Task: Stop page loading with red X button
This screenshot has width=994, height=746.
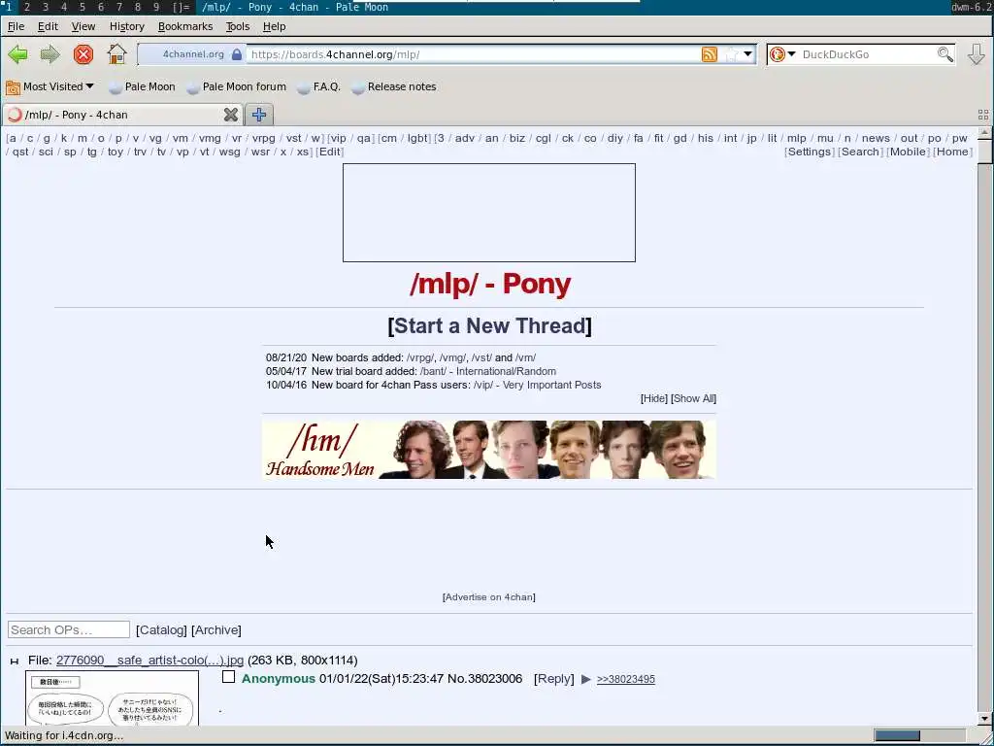Action: point(83,54)
